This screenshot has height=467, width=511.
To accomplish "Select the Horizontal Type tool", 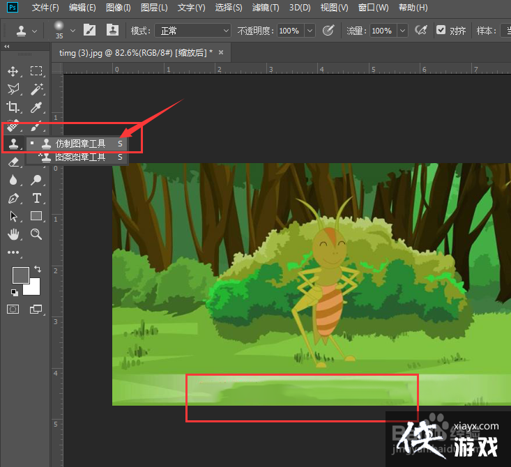I will (36, 198).
